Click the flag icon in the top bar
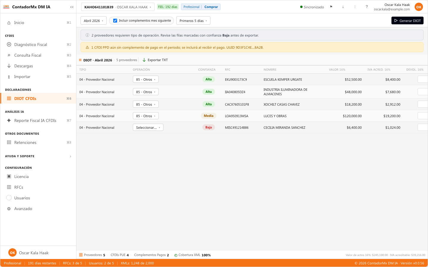The width and height of the screenshot is (428, 267). 331,7
